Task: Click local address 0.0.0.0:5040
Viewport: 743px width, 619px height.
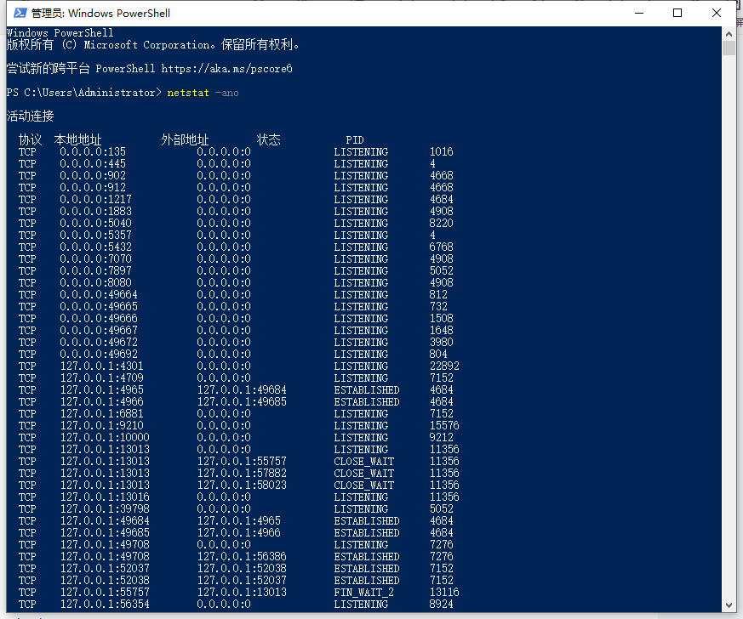Action: pyautogui.click(x=95, y=223)
